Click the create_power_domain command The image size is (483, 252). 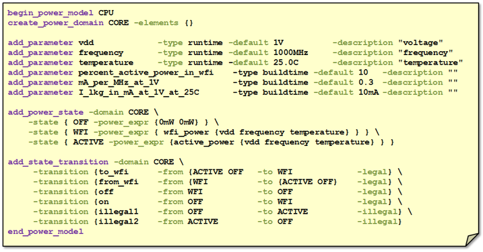(56, 23)
